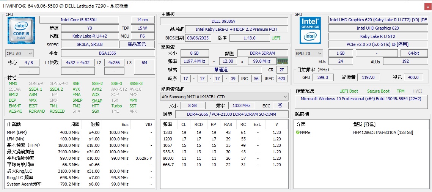Click the 最大渦輪加速 operating point row

click(79, 152)
